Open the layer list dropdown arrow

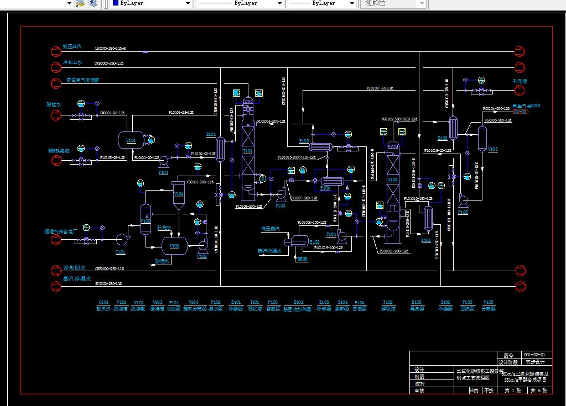(69, 3)
